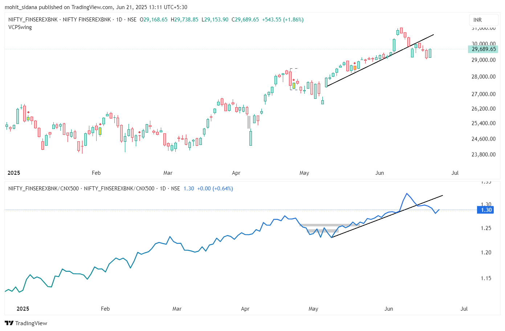The width and height of the screenshot is (505, 331).
Task: Click the Mar label on top chart time axis
Action: pos(168,173)
